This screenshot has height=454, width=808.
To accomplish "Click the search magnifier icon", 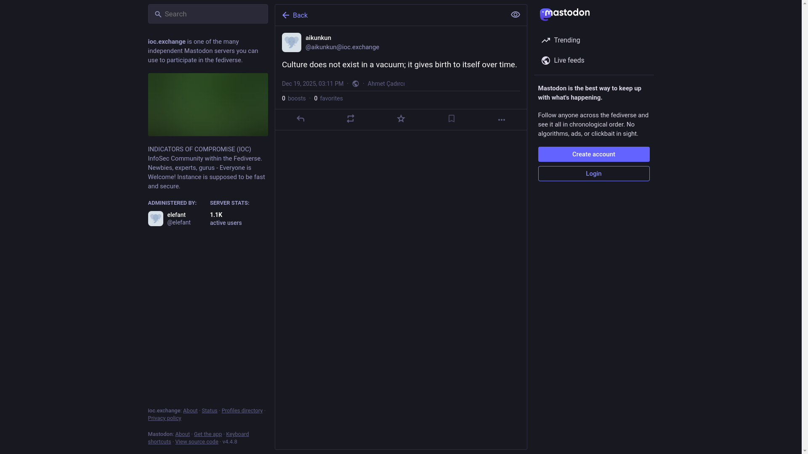I will tap(158, 14).
